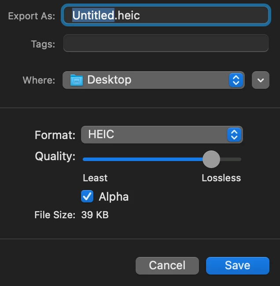Click the Desktop folder icon
Image resolution: width=280 pixels, height=286 pixels.
pyautogui.click(x=77, y=80)
